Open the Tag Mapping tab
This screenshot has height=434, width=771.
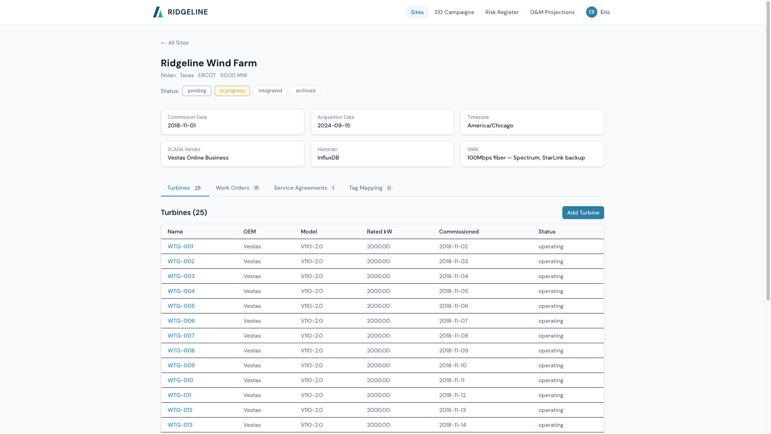coord(370,188)
